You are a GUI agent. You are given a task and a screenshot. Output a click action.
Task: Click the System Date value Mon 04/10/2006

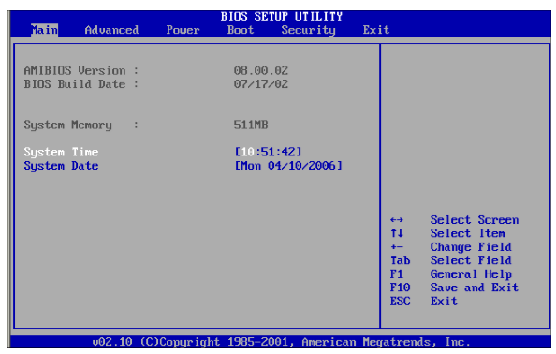(288, 166)
